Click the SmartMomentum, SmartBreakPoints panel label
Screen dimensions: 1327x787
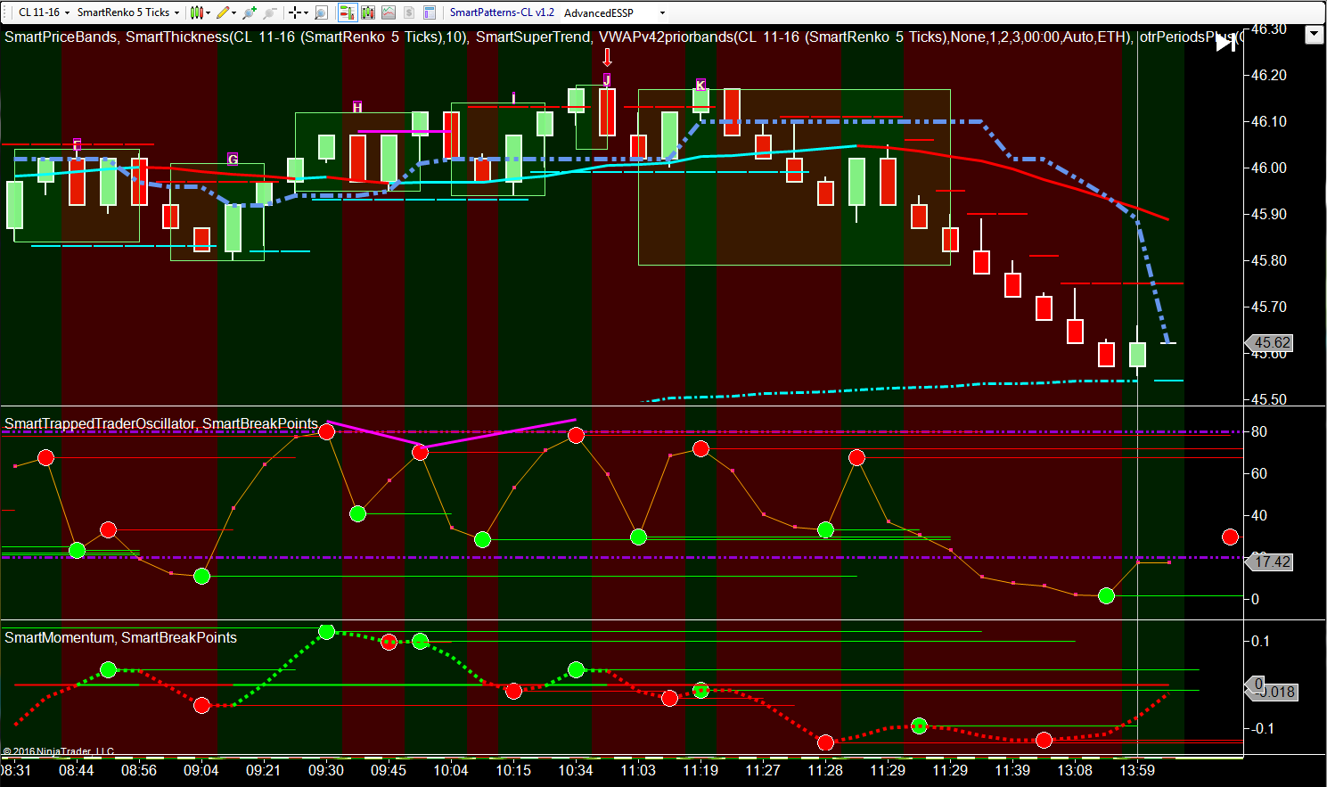pos(120,637)
